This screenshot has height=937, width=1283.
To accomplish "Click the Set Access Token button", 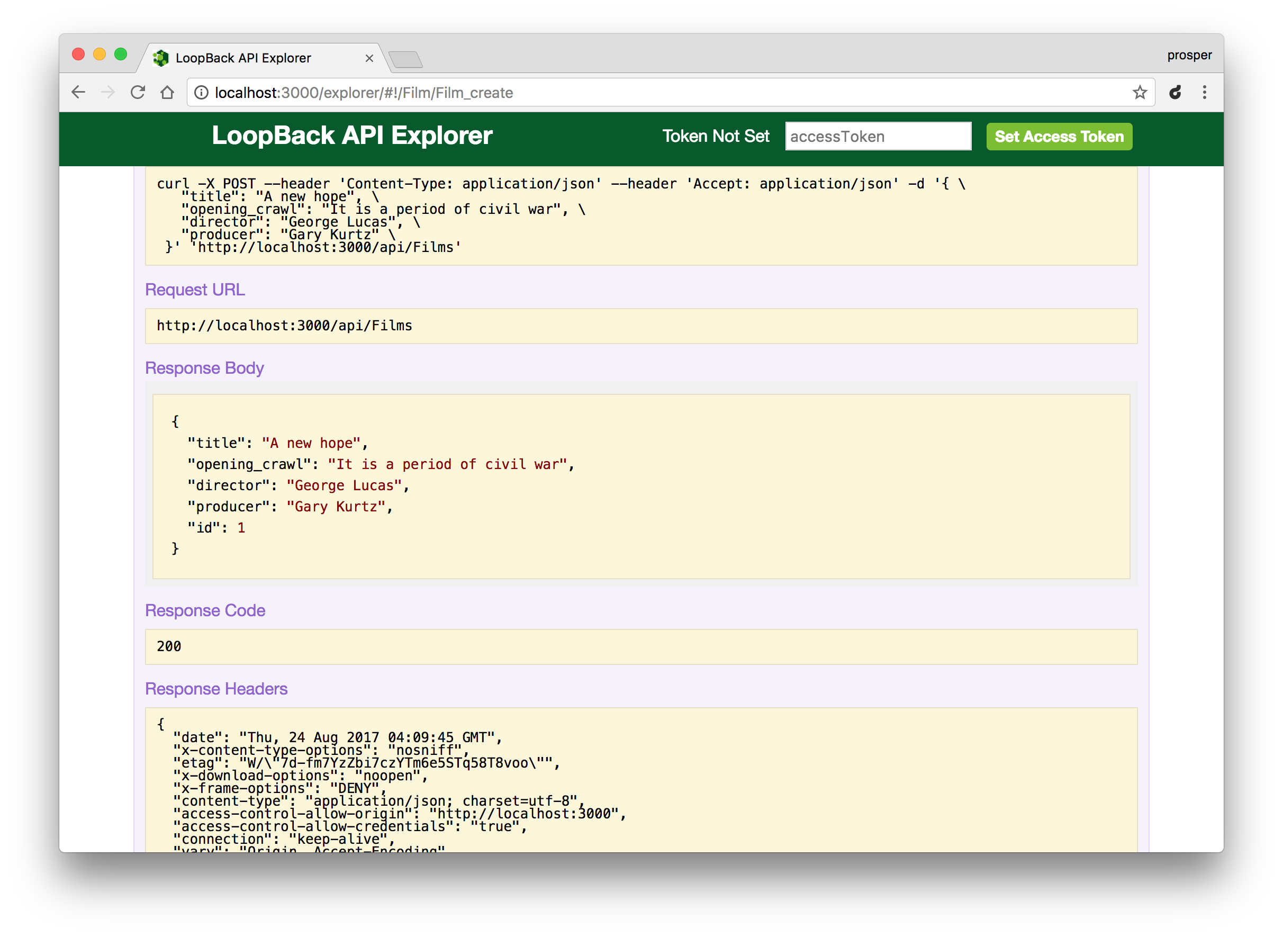I will pos(1059,137).
